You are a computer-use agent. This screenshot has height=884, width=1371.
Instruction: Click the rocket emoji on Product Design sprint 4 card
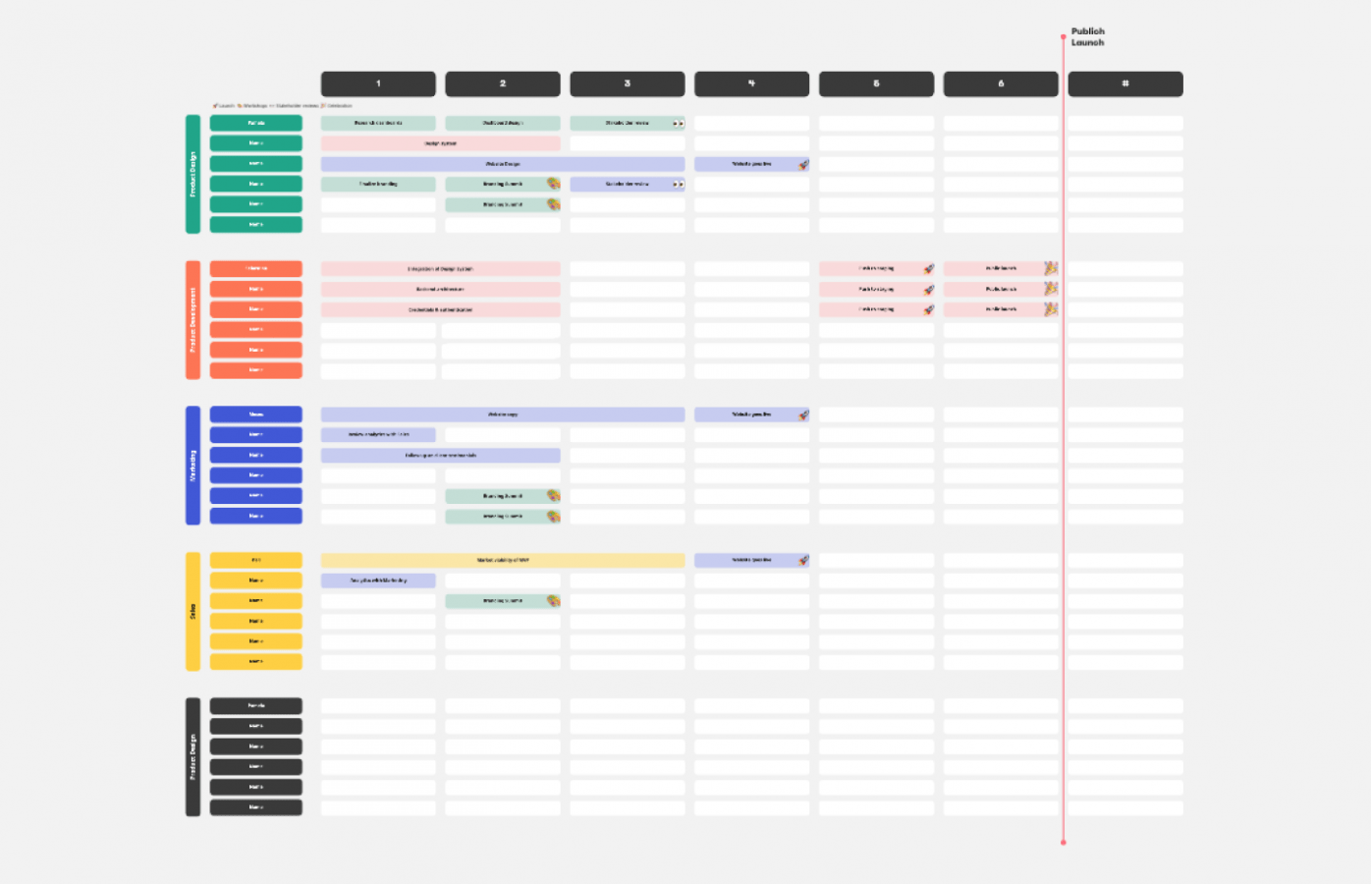(802, 165)
